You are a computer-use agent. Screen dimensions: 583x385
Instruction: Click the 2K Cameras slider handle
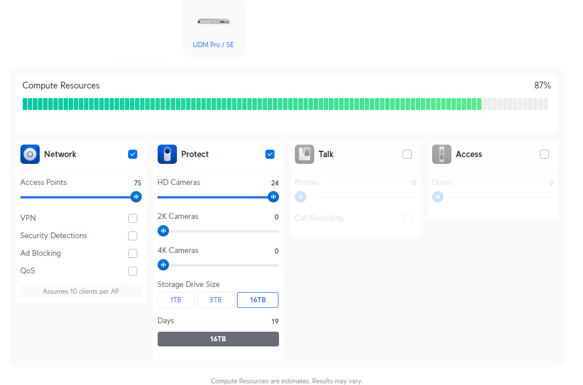(x=163, y=231)
